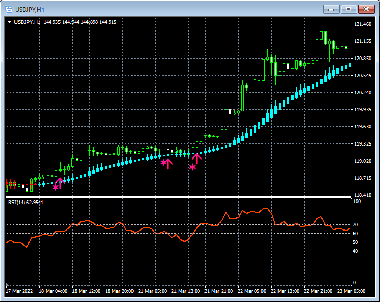381x302 pixels.
Task: Click the 22 Mar 21:00 time label
Action: click(318, 291)
